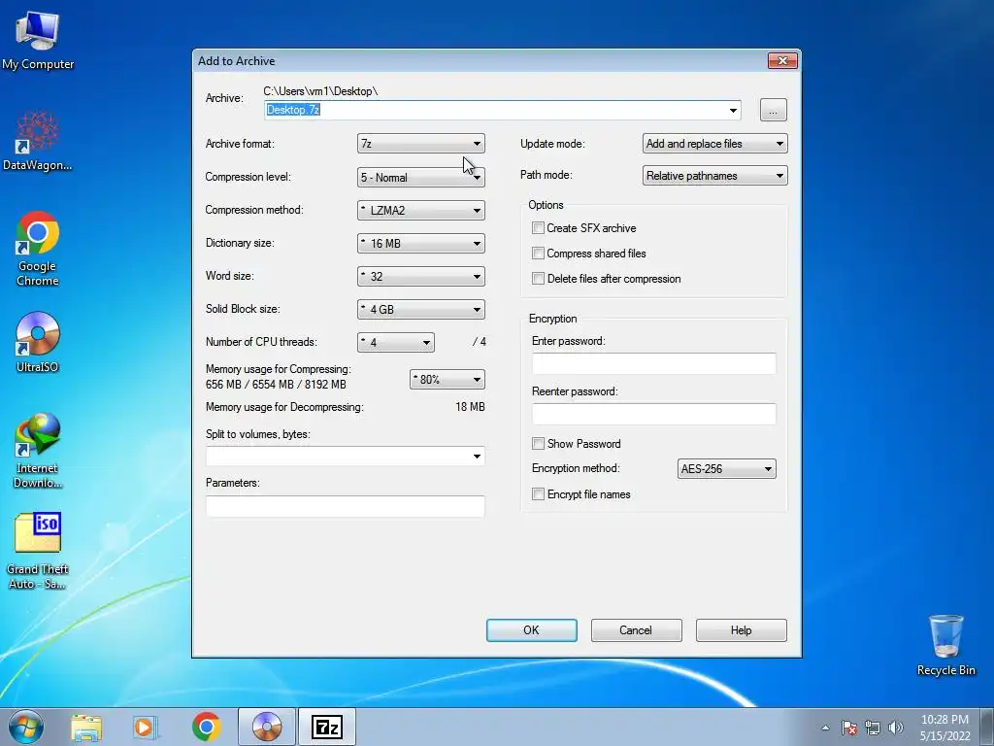The image size is (994, 746).
Task: Open My Computer desktop icon
Action: pos(38,41)
